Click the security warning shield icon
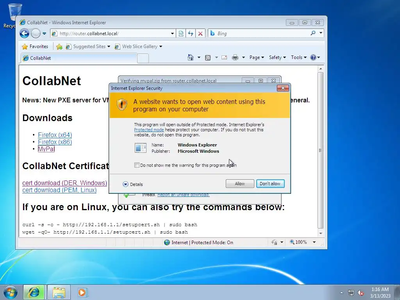Image resolution: width=400 pixels, height=300 pixels. [x=122, y=105]
